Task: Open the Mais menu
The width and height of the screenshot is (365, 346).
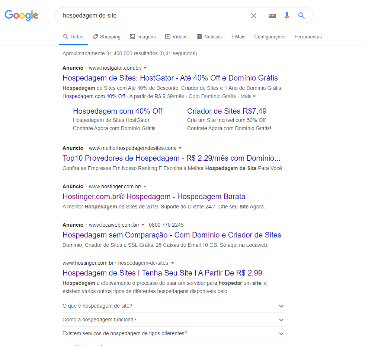Action: point(238,37)
